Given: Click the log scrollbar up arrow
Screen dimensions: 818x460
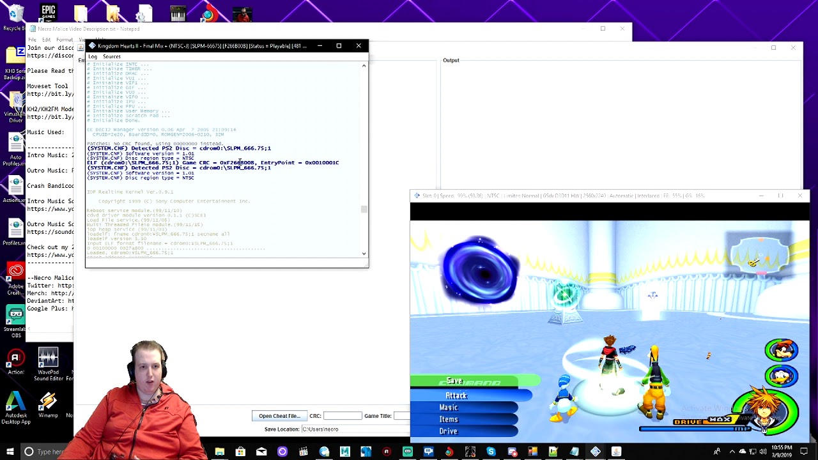Looking at the screenshot, I should coord(364,65).
